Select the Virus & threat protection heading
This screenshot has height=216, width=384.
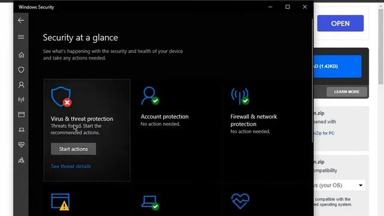[x=82, y=119]
